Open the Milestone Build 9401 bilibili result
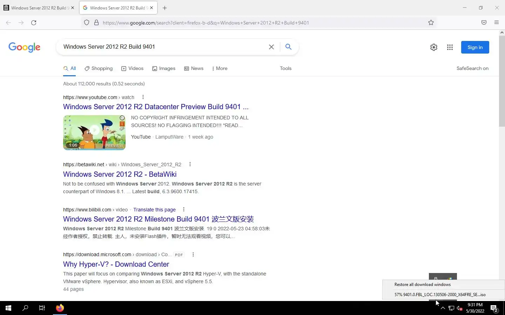Image resolution: width=505 pixels, height=315 pixels. 159,219
